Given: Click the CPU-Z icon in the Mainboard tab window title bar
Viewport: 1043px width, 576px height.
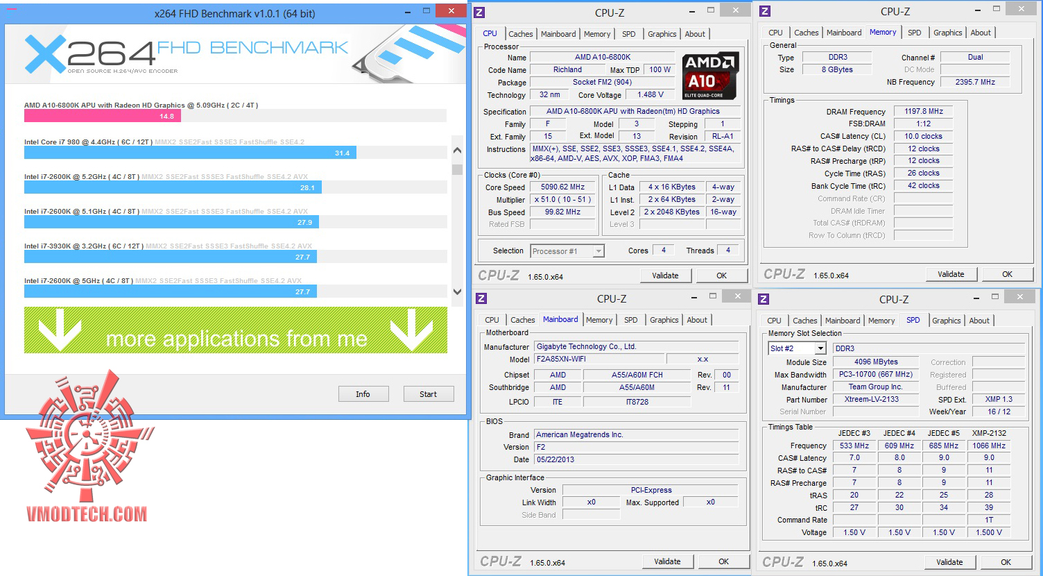Looking at the screenshot, I should [x=481, y=298].
